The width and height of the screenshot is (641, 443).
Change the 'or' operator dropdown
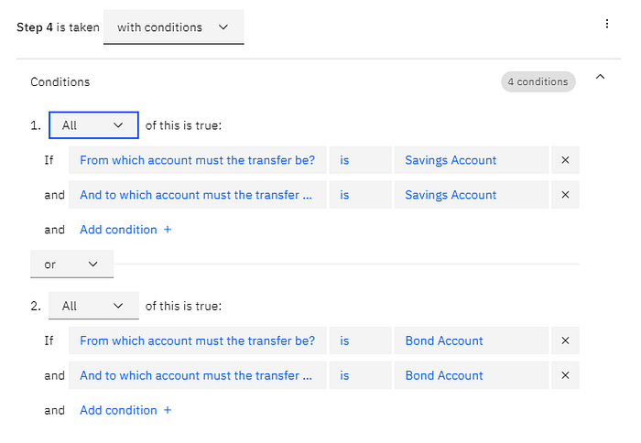click(72, 265)
